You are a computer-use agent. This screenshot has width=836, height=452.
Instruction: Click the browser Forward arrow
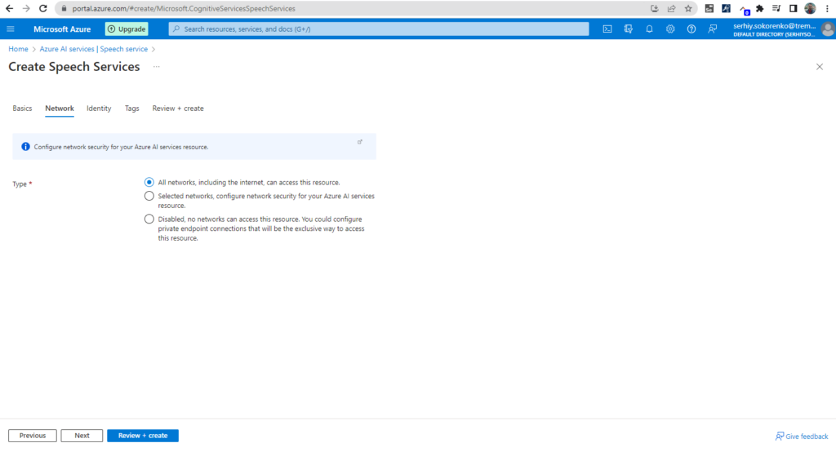26,8
